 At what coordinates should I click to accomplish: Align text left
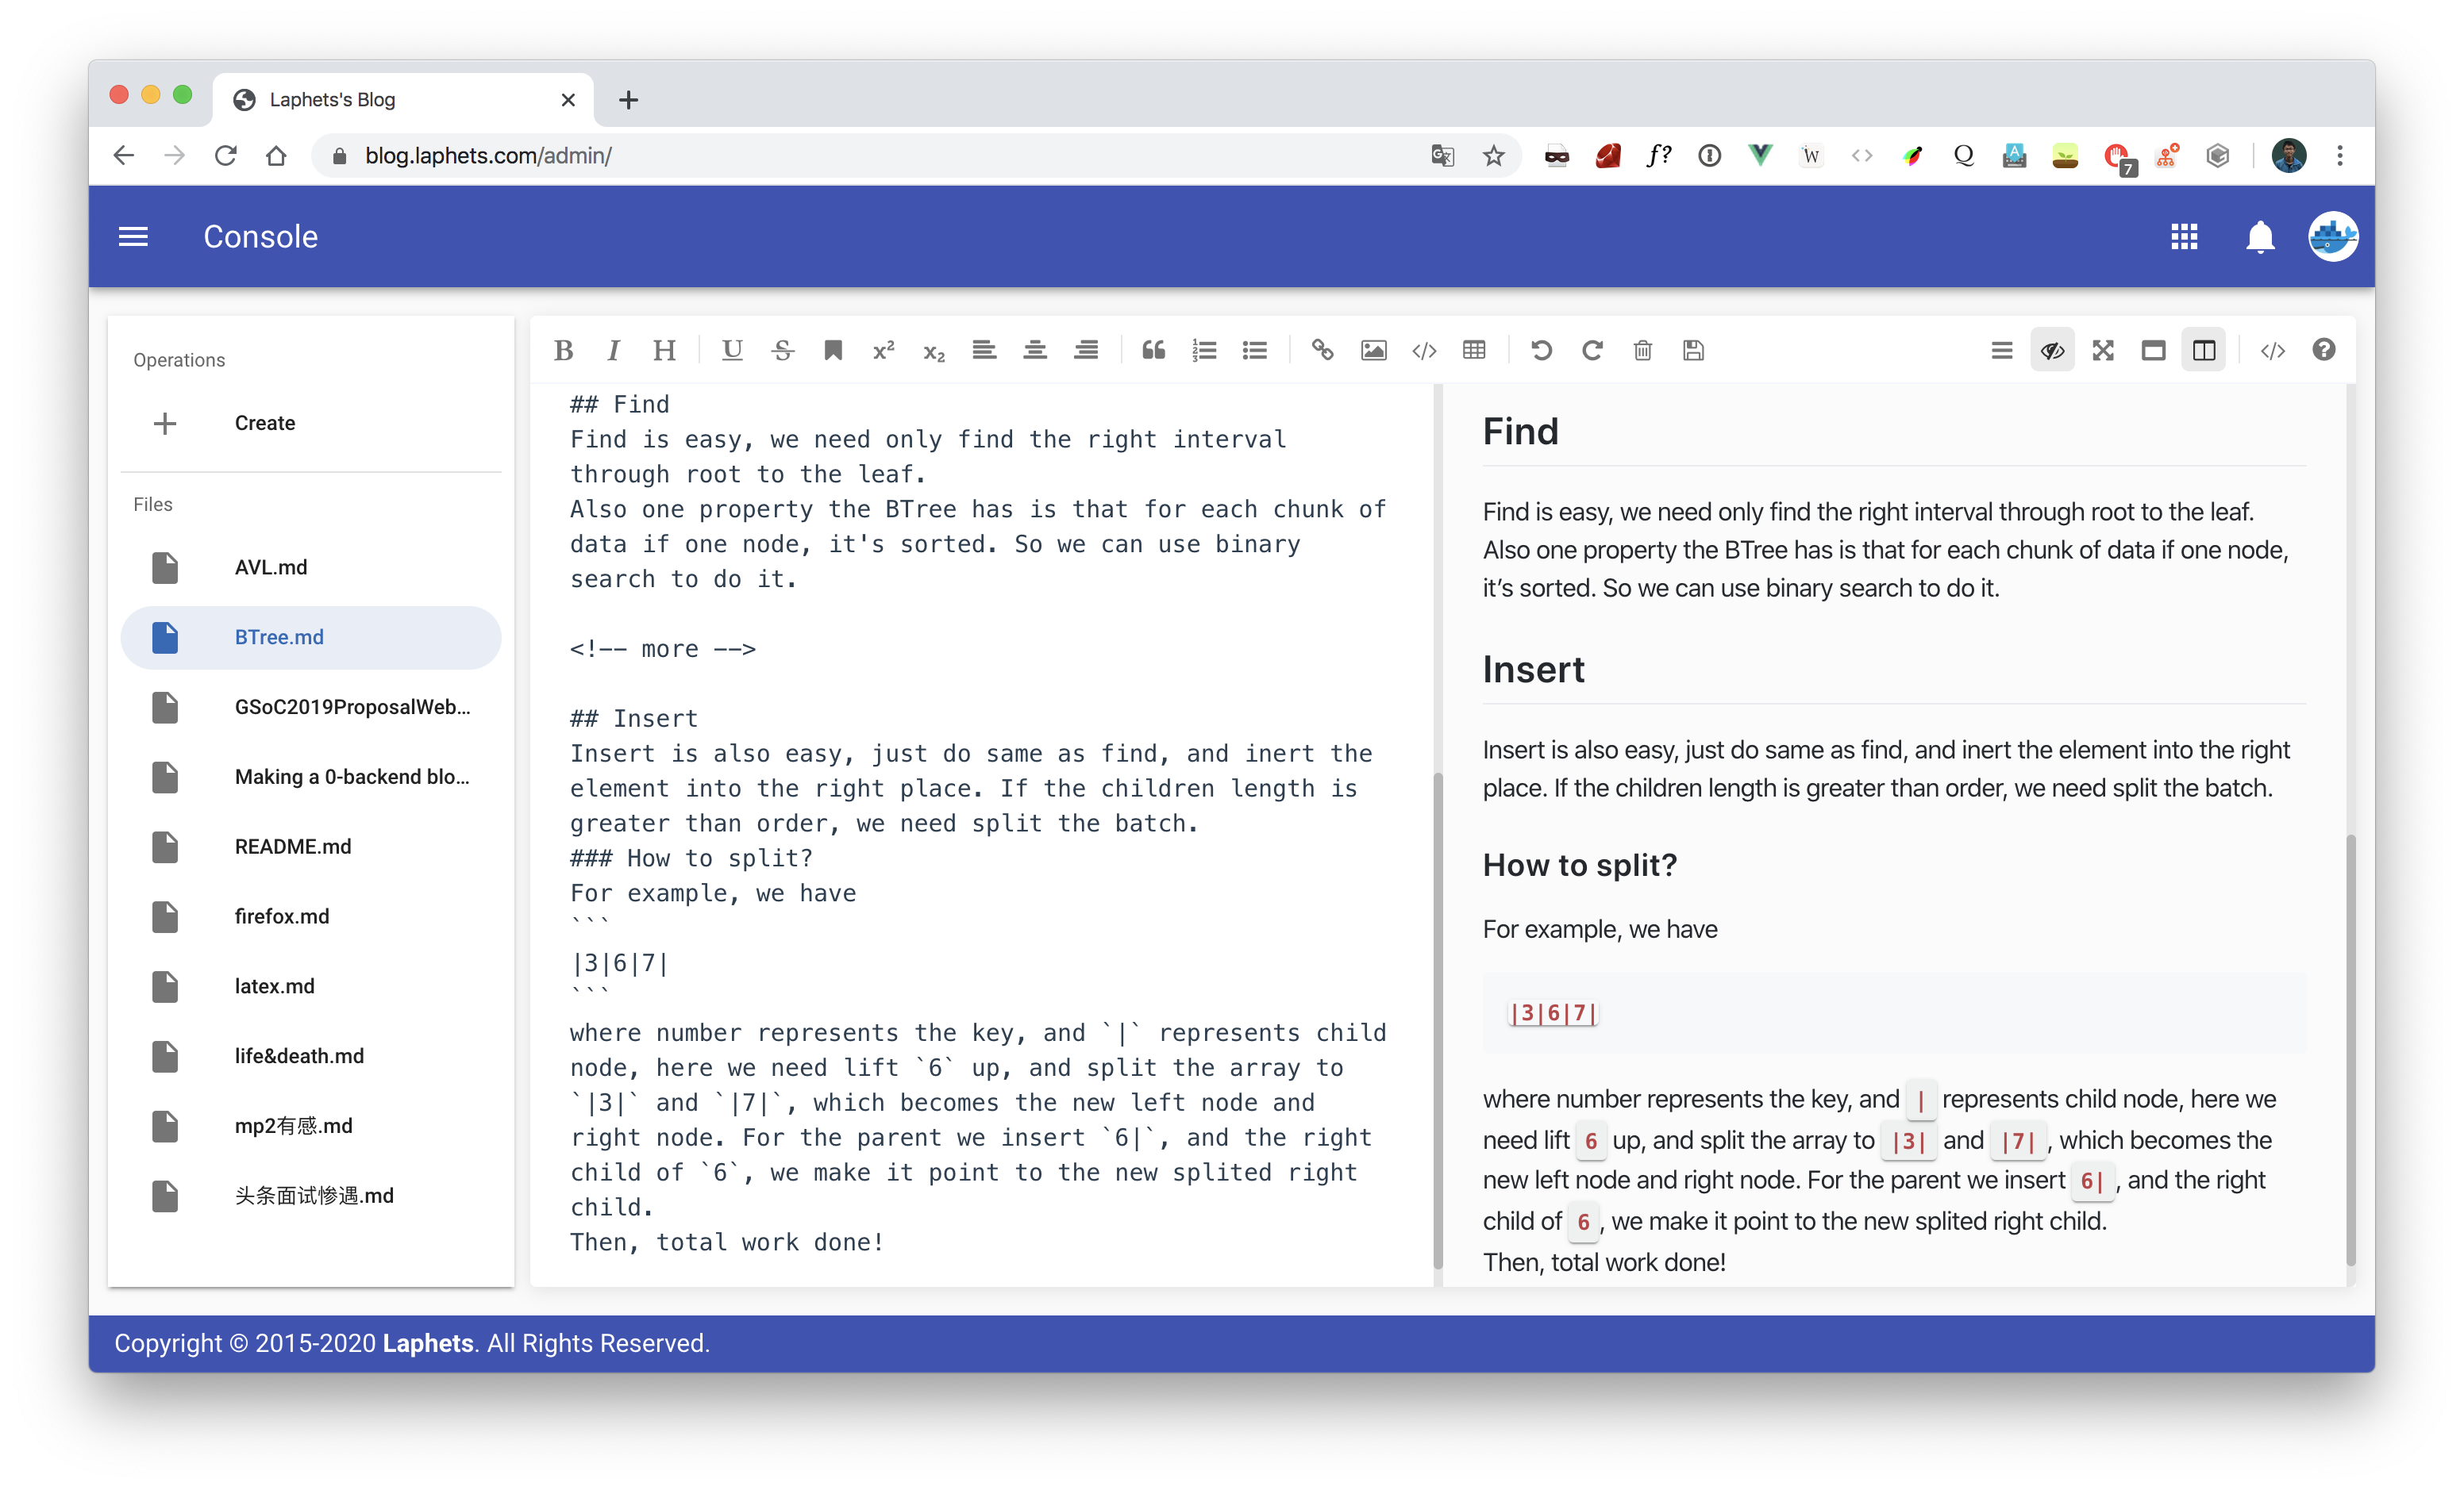pos(984,350)
